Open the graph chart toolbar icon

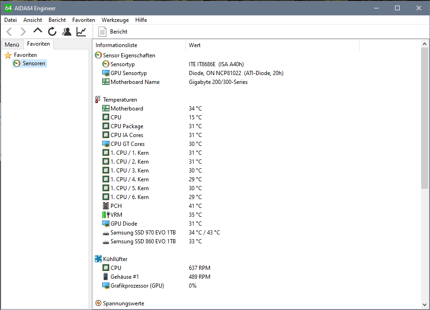click(81, 32)
